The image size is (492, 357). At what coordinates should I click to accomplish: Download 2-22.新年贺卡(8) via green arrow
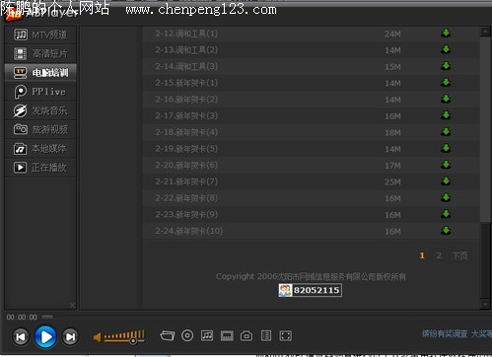[x=446, y=197]
